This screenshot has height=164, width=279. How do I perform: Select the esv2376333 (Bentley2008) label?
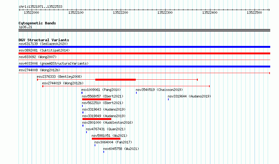pos(59,77)
